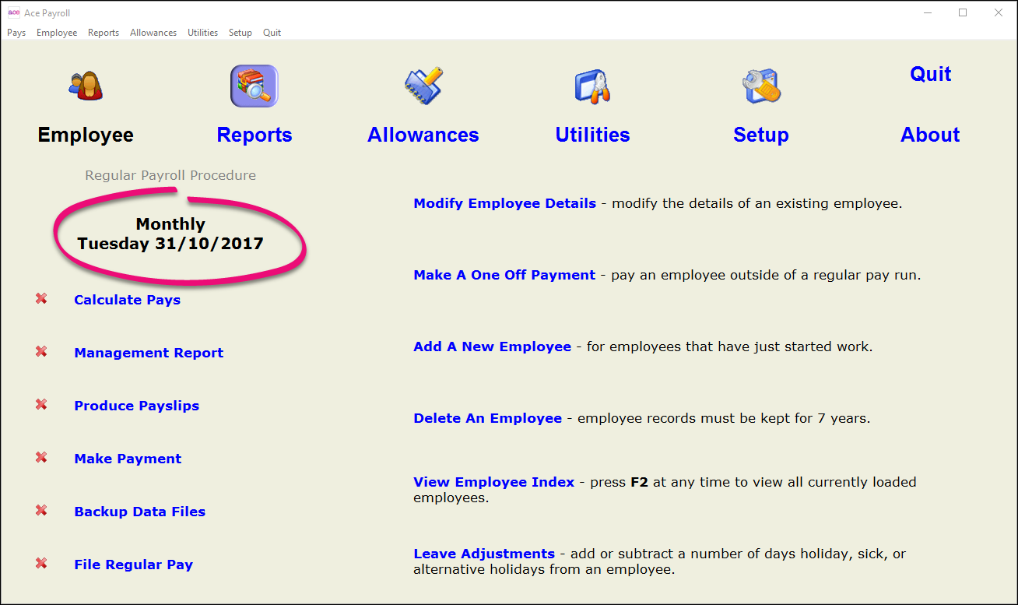Image resolution: width=1018 pixels, height=605 pixels.
Task: Open the Allowances menu in the menu bar
Action: pos(153,33)
